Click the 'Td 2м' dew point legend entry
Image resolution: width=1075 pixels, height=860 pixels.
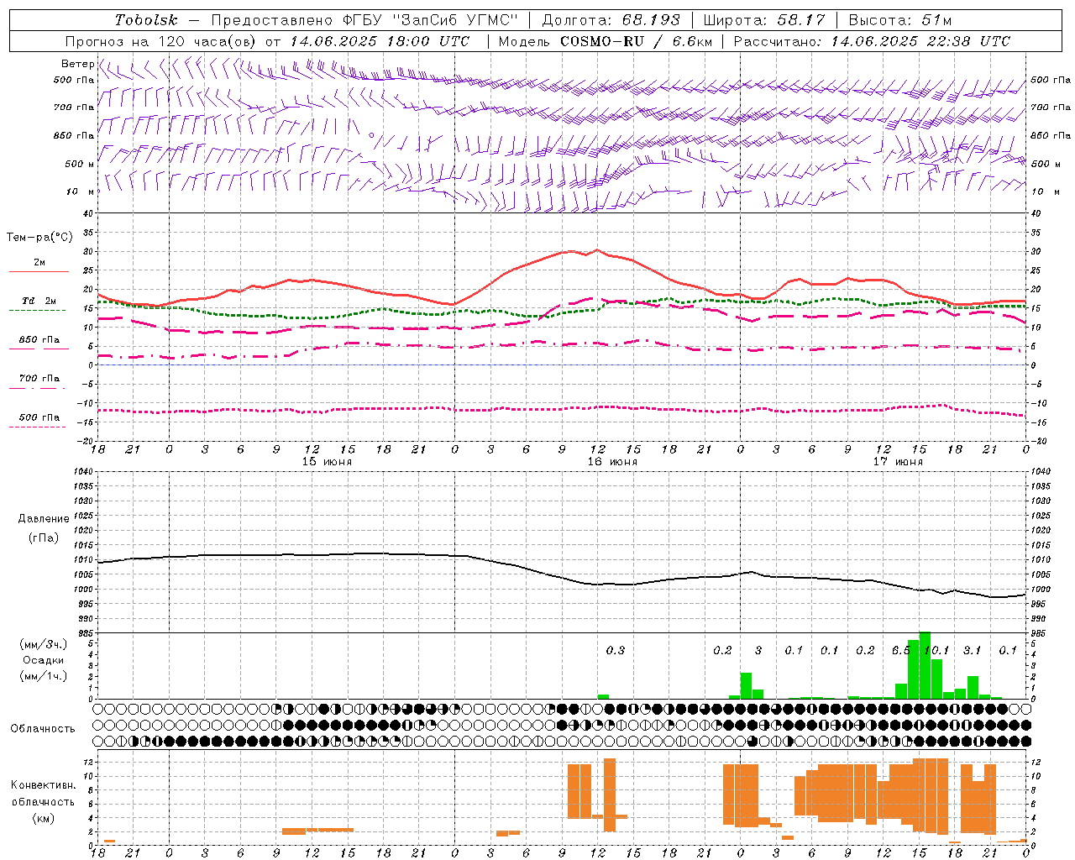click(x=39, y=301)
